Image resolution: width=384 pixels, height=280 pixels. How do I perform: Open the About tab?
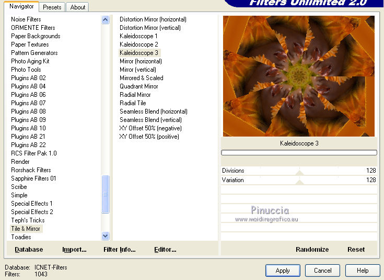78,7
